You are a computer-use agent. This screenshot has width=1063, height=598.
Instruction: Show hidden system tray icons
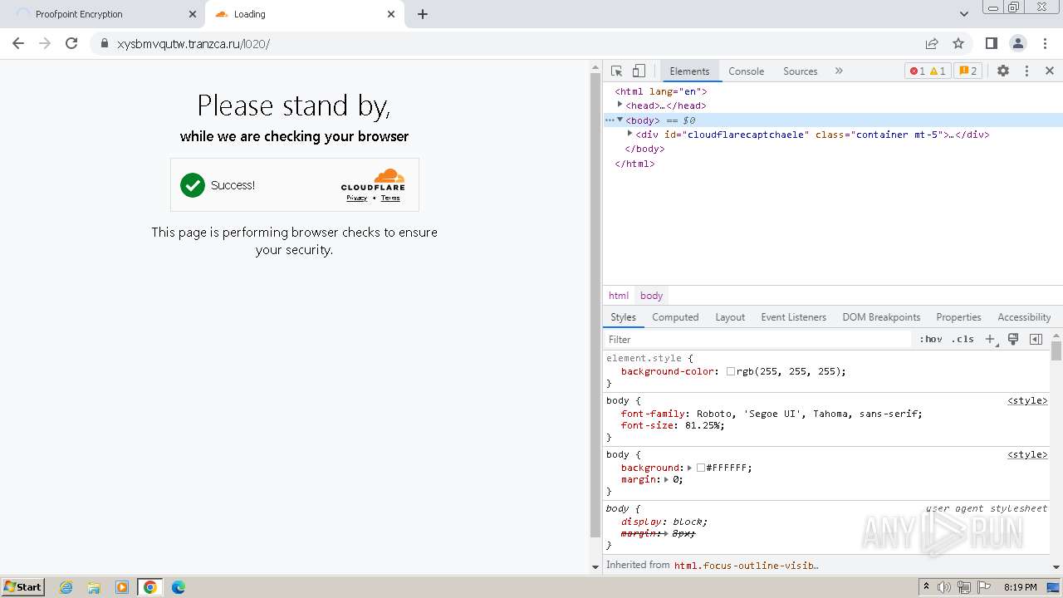(926, 587)
